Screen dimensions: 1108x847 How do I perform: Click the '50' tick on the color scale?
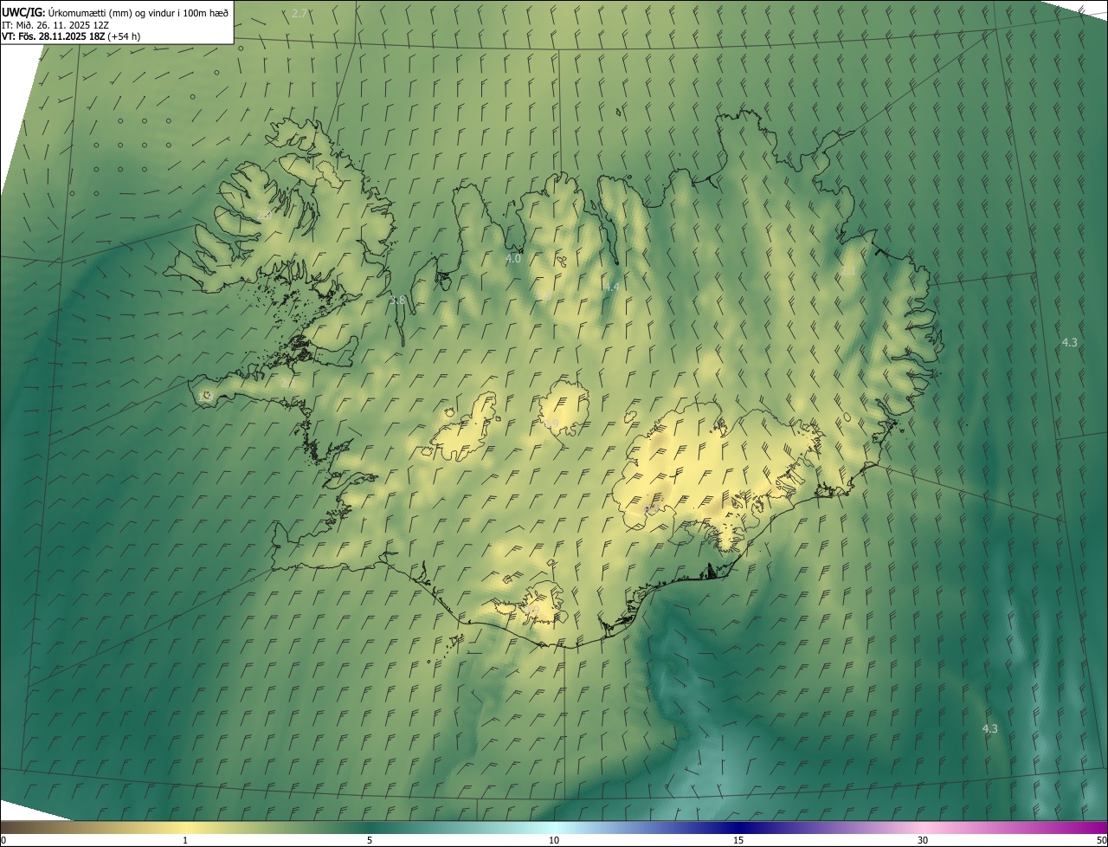click(x=1101, y=841)
